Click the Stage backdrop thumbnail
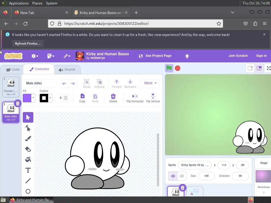 263,176
